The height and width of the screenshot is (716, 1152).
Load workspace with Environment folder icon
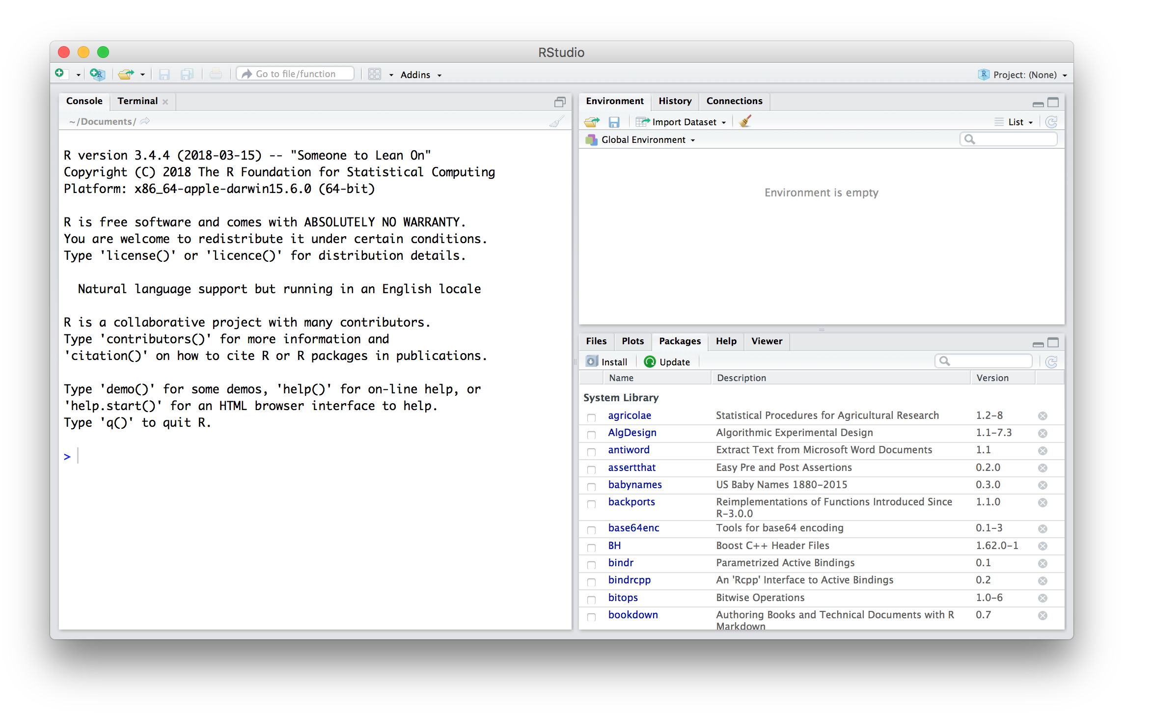coord(592,122)
